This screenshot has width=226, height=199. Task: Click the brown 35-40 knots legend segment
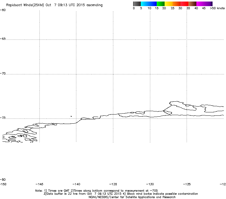click(192, 4)
